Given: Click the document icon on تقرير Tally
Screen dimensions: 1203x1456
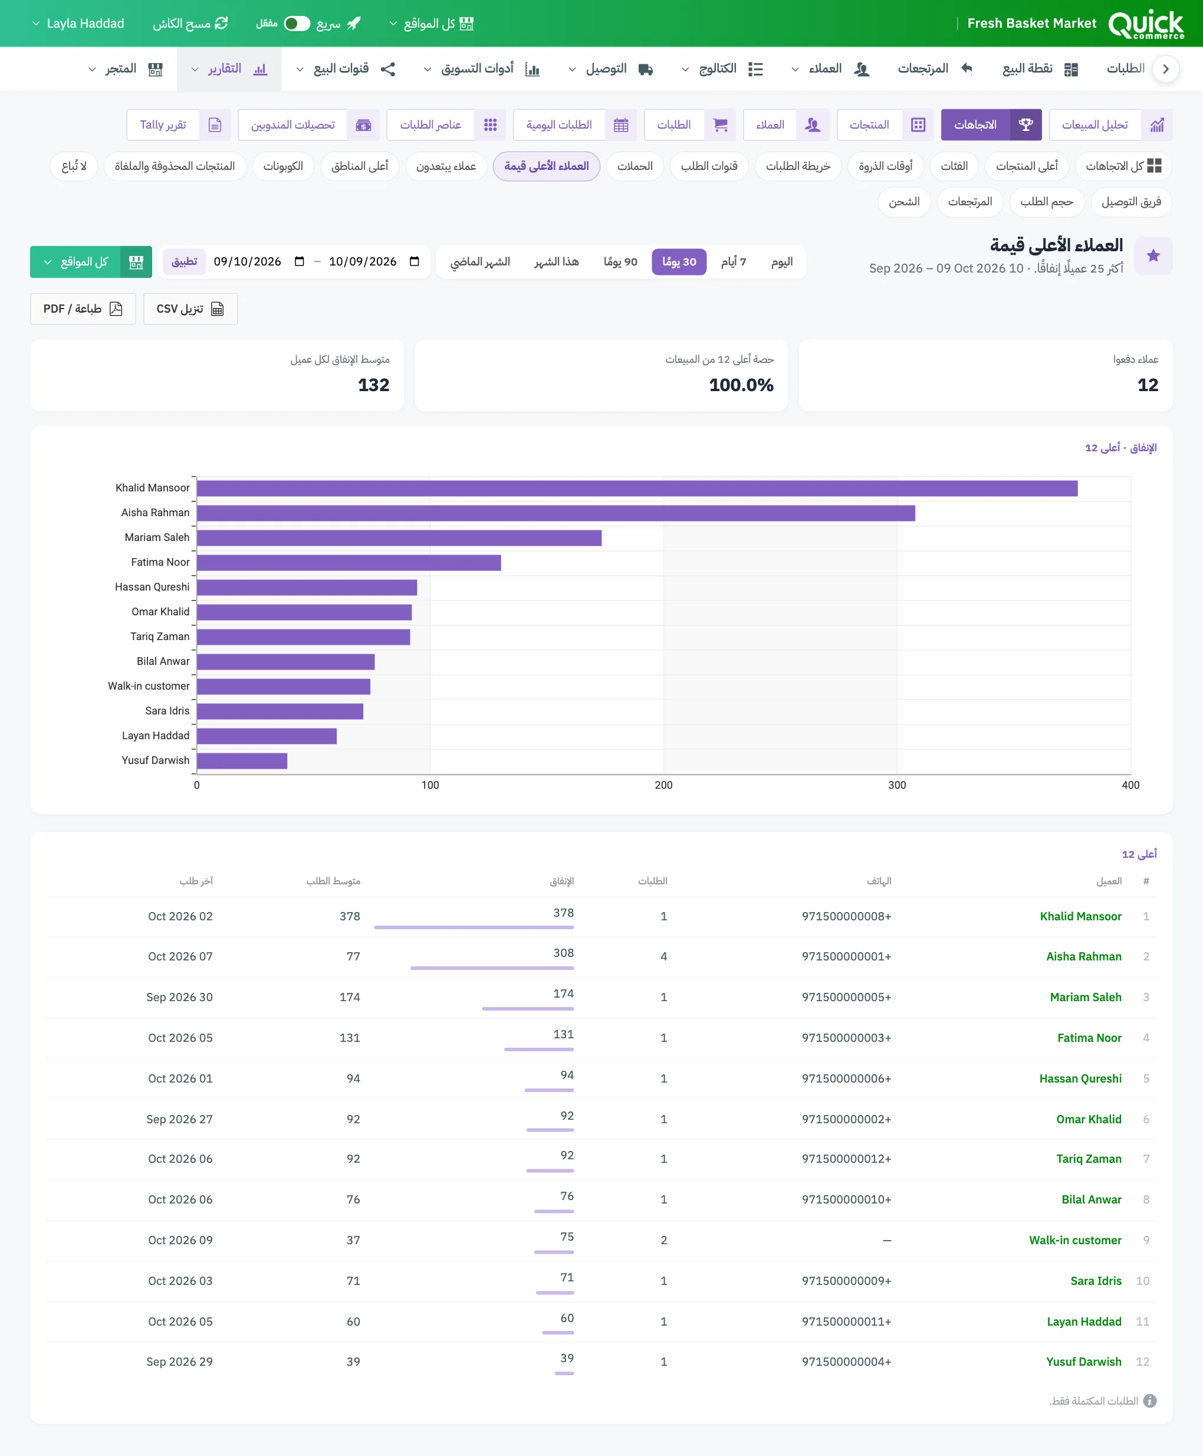Looking at the screenshot, I should tap(215, 125).
